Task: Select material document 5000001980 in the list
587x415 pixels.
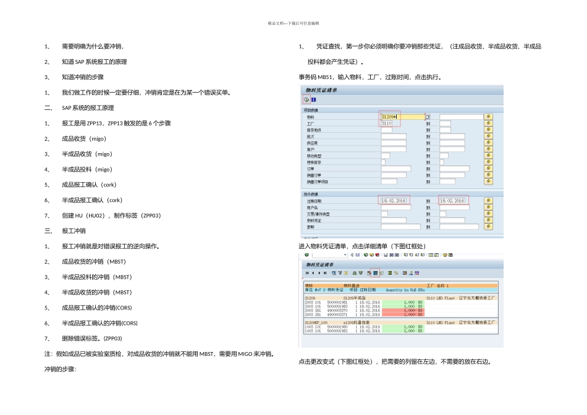Action: (x=337, y=327)
